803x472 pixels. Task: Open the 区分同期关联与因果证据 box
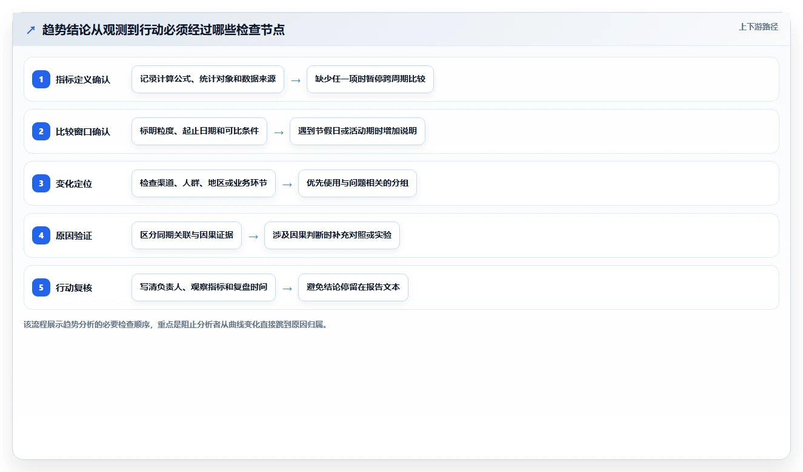[x=187, y=235]
